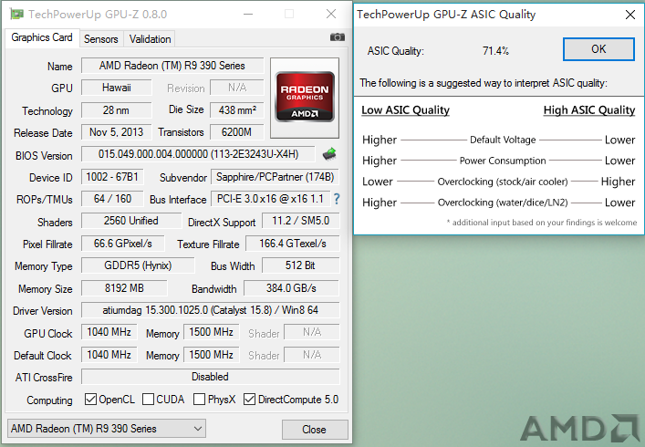645x447 pixels.
Task: Click OK in ASIC Quality dialog
Action: point(598,49)
